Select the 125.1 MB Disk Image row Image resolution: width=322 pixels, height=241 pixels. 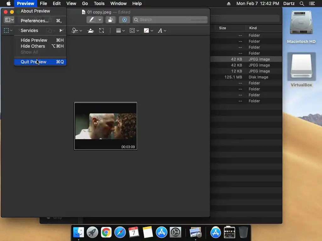[x=246, y=77]
